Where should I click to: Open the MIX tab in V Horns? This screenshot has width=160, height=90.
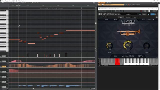116,56
